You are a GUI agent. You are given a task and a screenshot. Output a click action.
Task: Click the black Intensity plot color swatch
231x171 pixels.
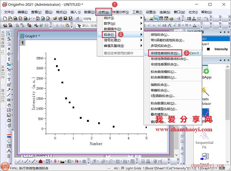pyautogui.click(x=208, y=49)
